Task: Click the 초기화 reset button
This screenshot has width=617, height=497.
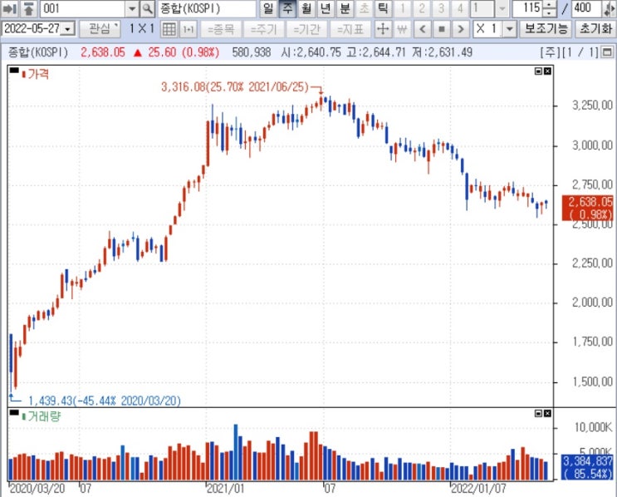Action: [595, 29]
